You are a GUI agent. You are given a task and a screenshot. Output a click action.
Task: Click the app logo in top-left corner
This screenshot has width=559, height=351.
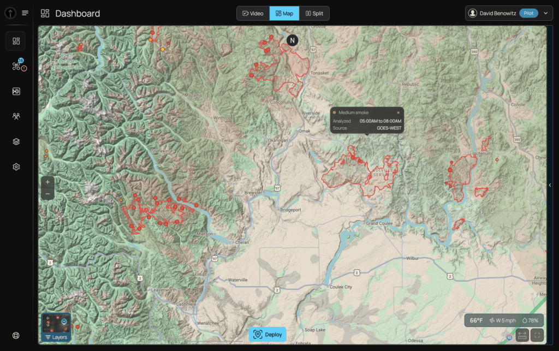click(10, 13)
